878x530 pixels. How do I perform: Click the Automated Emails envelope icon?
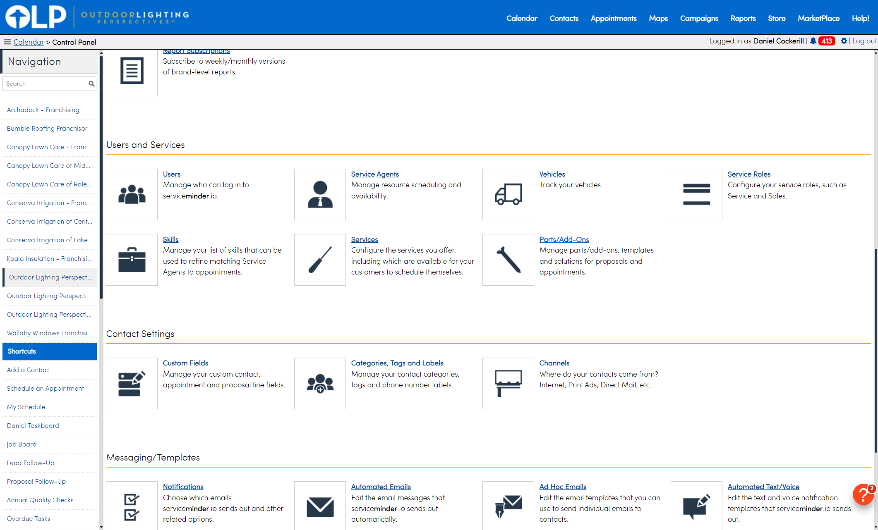click(x=320, y=506)
